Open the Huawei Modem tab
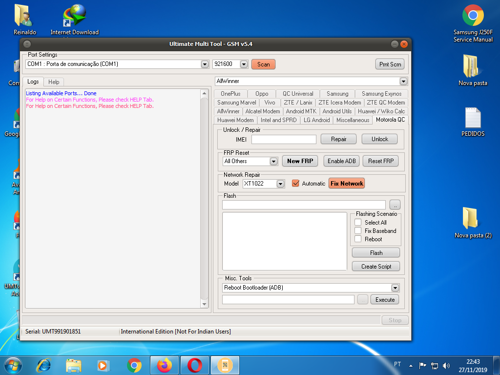Image resolution: width=500 pixels, height=375 pixels. pyautogui.click(x=235, y=120)
